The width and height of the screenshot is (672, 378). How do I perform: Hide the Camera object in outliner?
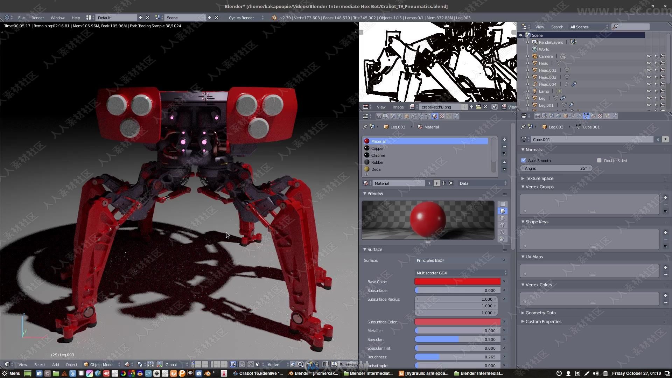point(649,56)
